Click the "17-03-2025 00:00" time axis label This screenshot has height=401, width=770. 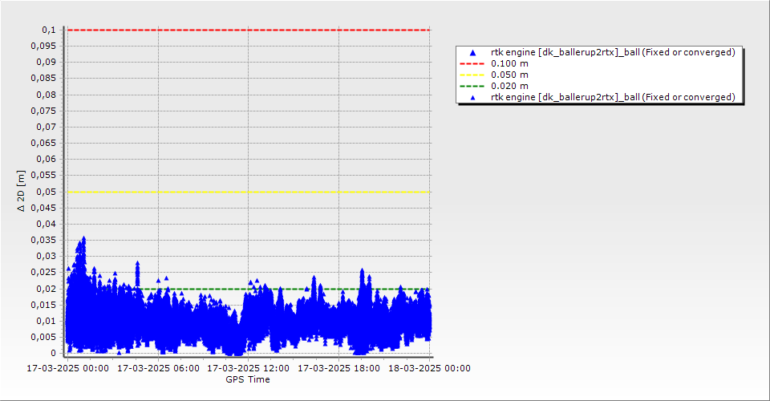pyautogui.click(x=67, y=369)
